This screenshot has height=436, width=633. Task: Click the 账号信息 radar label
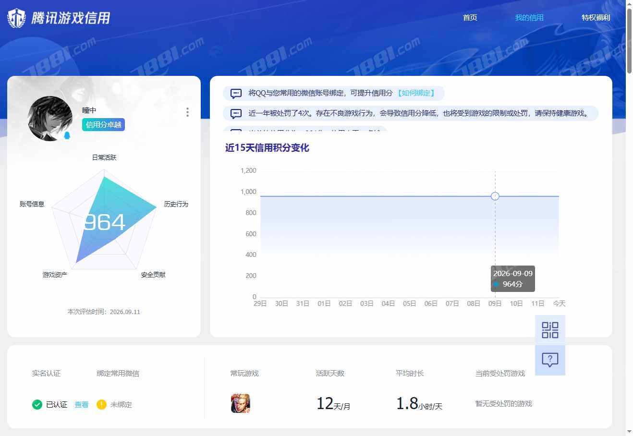click(32, 204)
